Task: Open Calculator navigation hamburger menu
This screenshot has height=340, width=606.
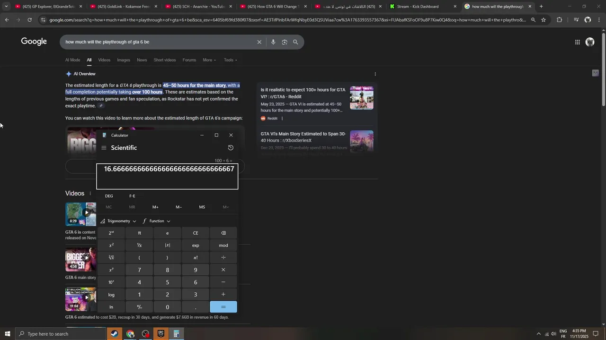Action: [104, 148]
